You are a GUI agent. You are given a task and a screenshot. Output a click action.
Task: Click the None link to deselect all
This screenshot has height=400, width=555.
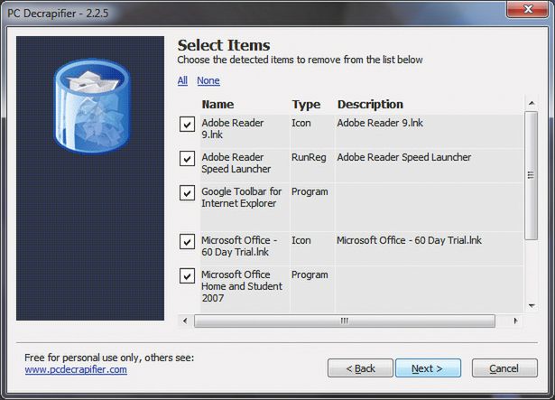(x=208, y=80)
